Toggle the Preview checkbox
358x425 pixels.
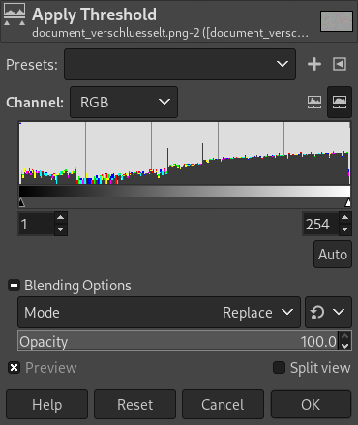[15, 368]
